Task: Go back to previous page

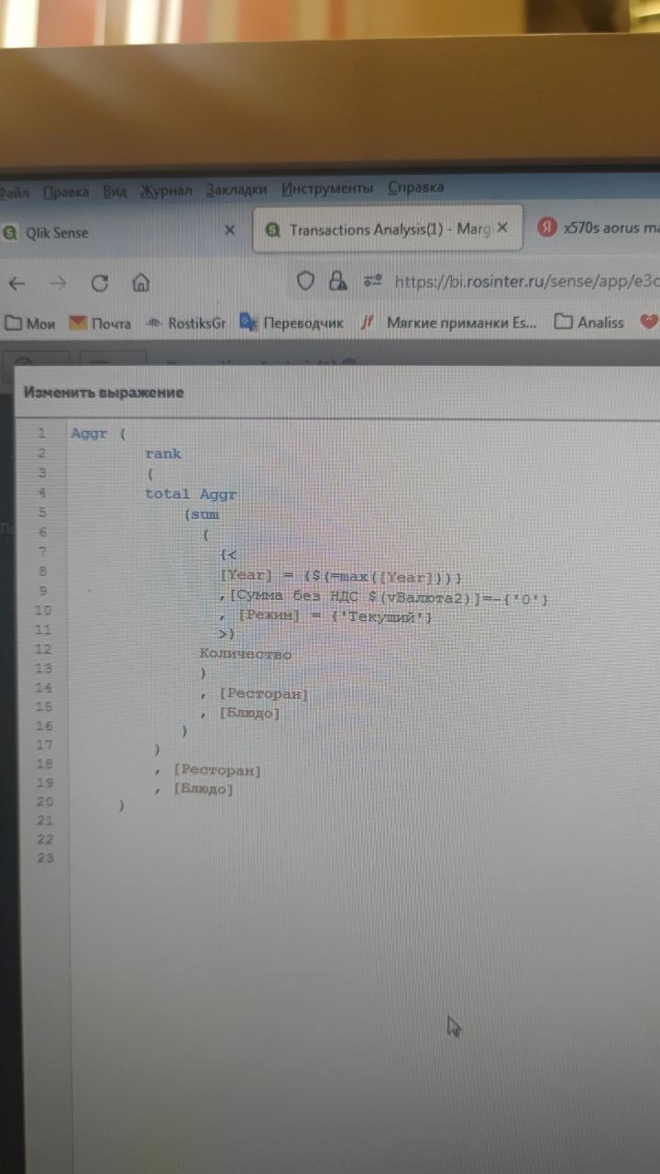Action: [16, 283]
